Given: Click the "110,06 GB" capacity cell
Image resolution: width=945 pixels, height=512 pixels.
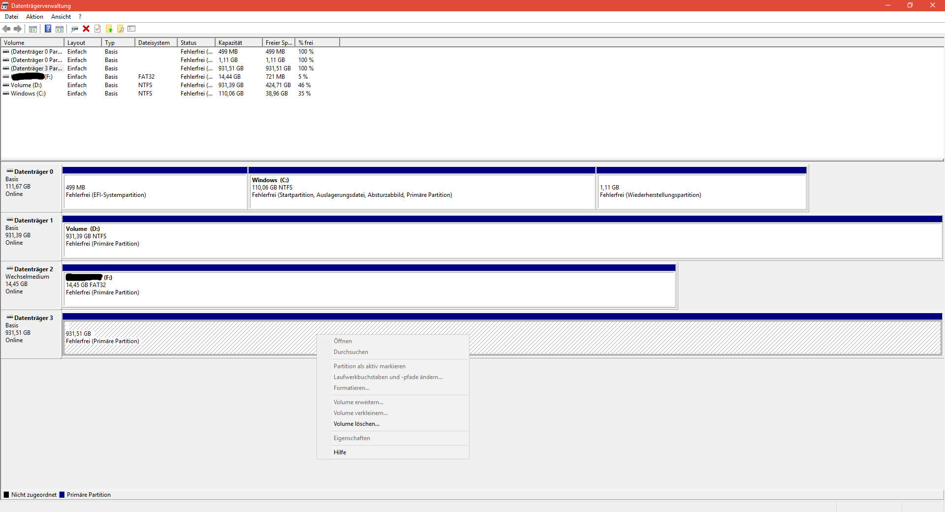Looking at the screenshot, I should pos(231,94).
